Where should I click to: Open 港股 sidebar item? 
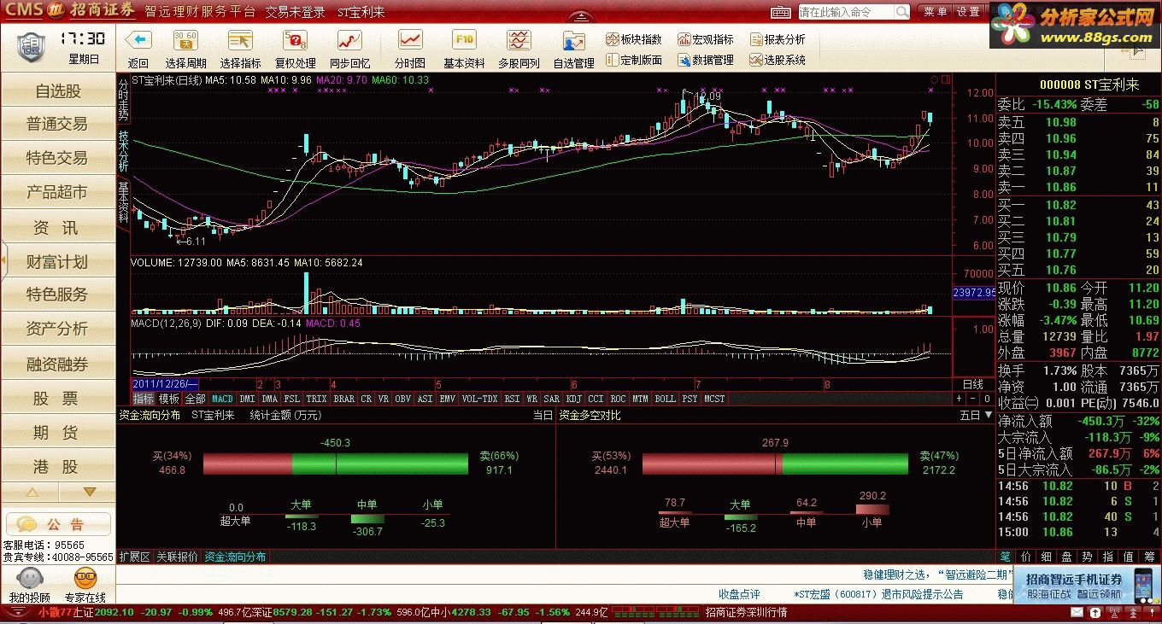pyautogui.click(x=58, y=467)
